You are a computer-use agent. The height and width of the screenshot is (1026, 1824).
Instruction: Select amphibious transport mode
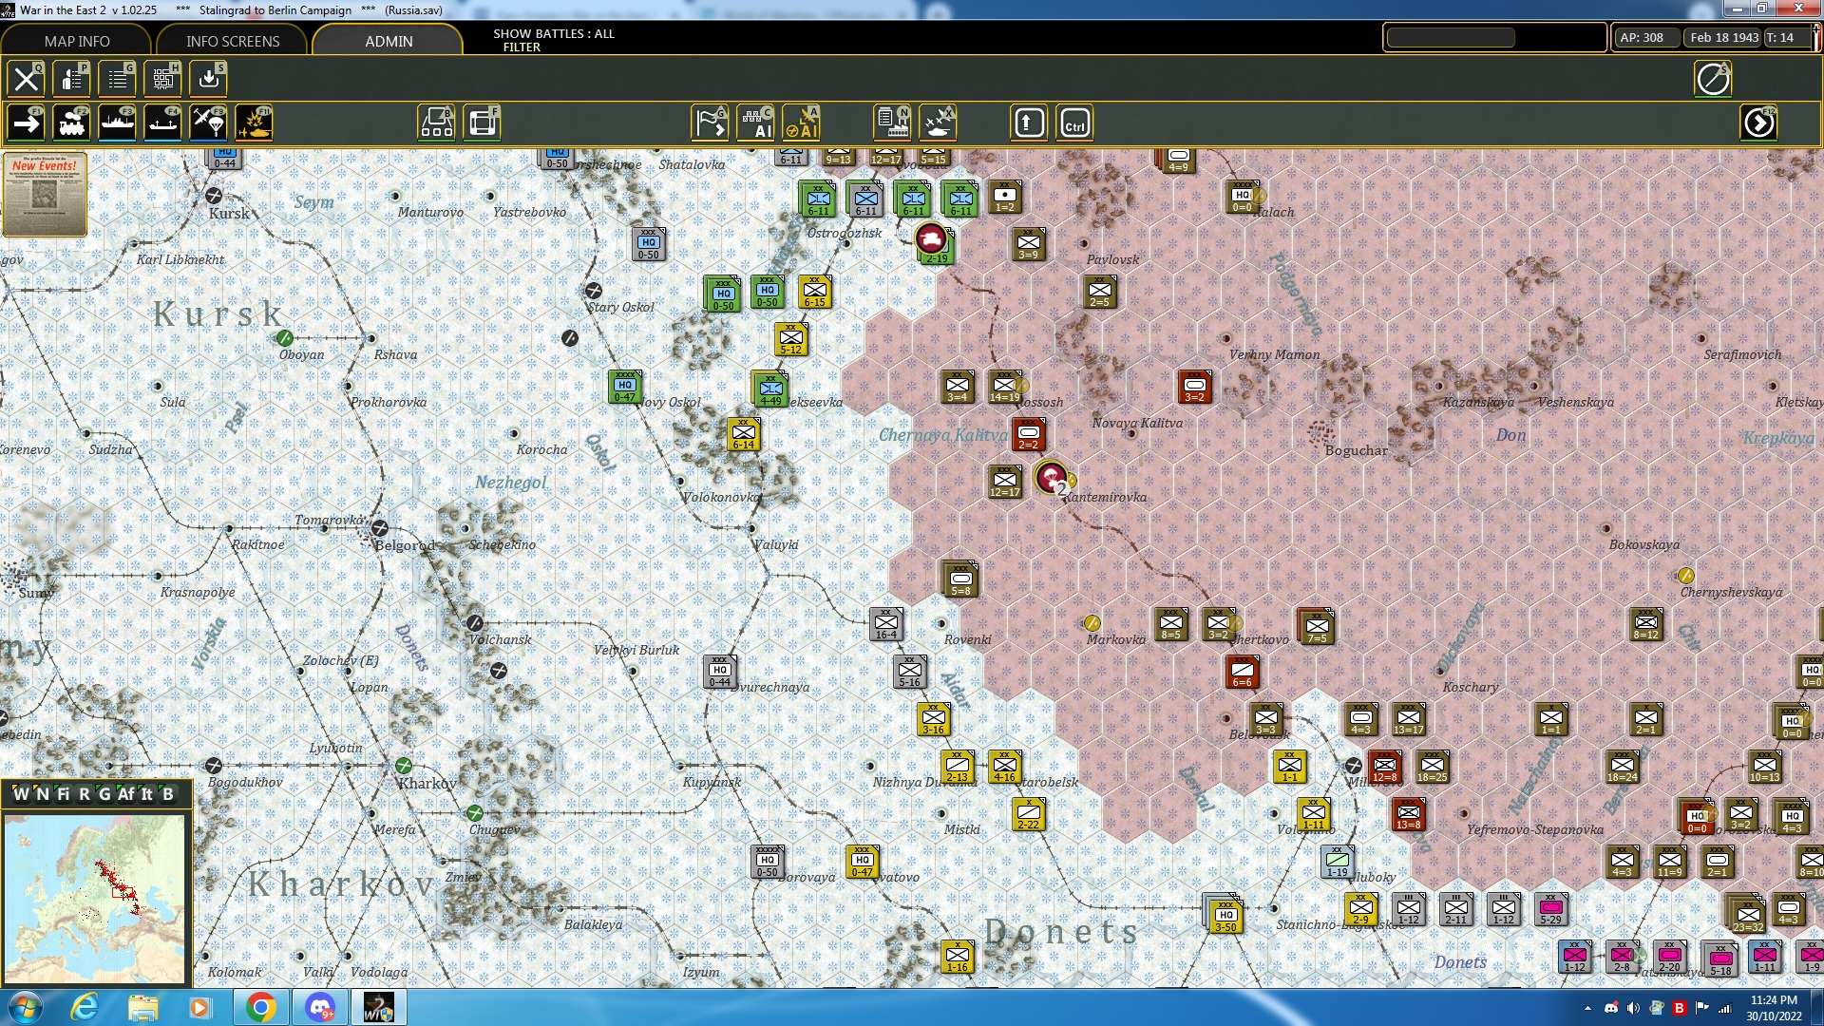click(x=162, y=122)
